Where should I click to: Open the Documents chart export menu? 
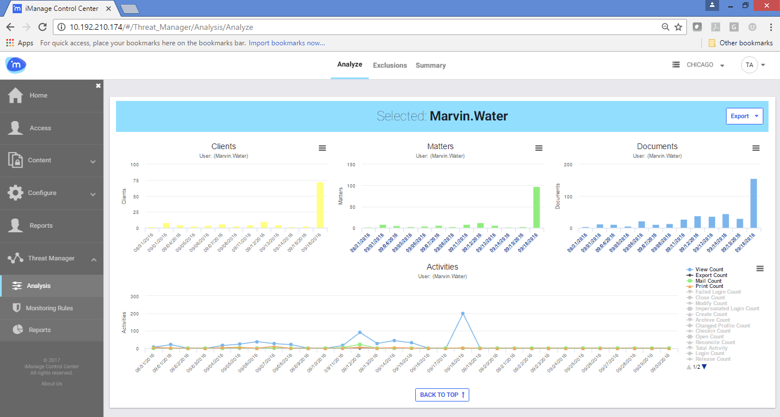(x=755, y=147)
